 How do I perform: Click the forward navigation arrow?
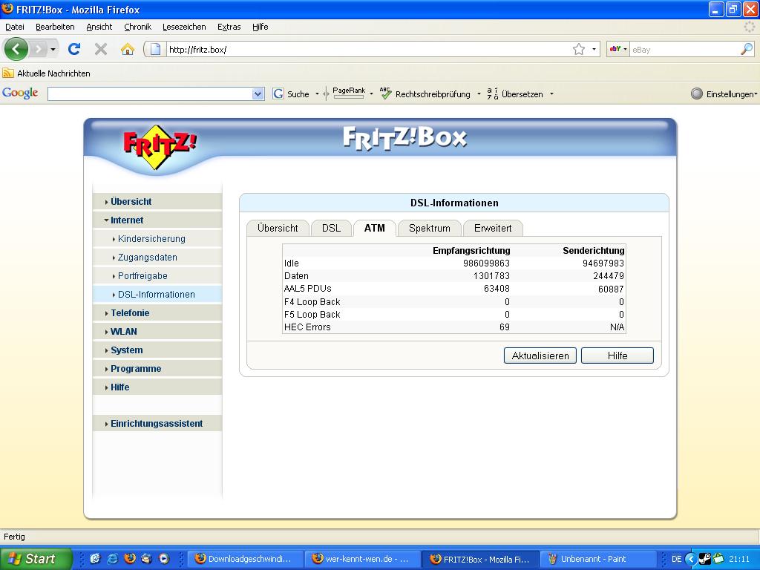coord(39,49)
